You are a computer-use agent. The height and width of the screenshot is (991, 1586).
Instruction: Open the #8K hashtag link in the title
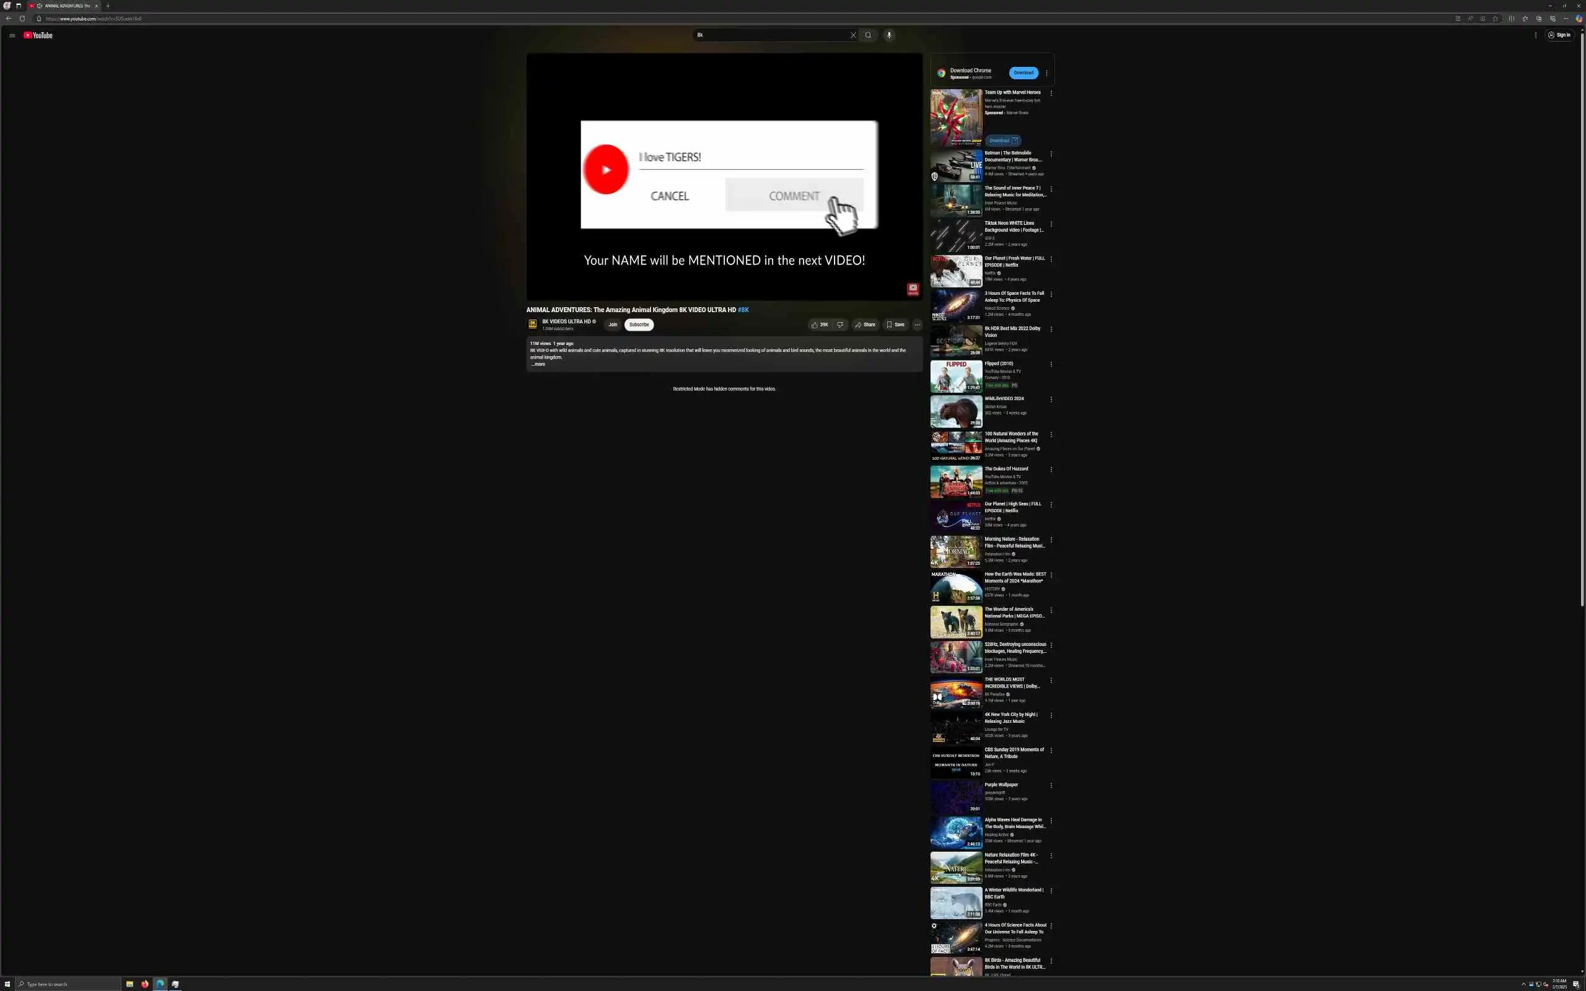pyautogui.click(x=743, y=310)
